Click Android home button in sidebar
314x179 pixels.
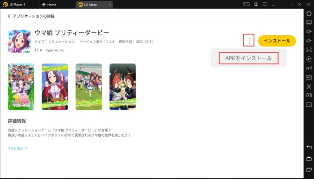pos(309,159)
